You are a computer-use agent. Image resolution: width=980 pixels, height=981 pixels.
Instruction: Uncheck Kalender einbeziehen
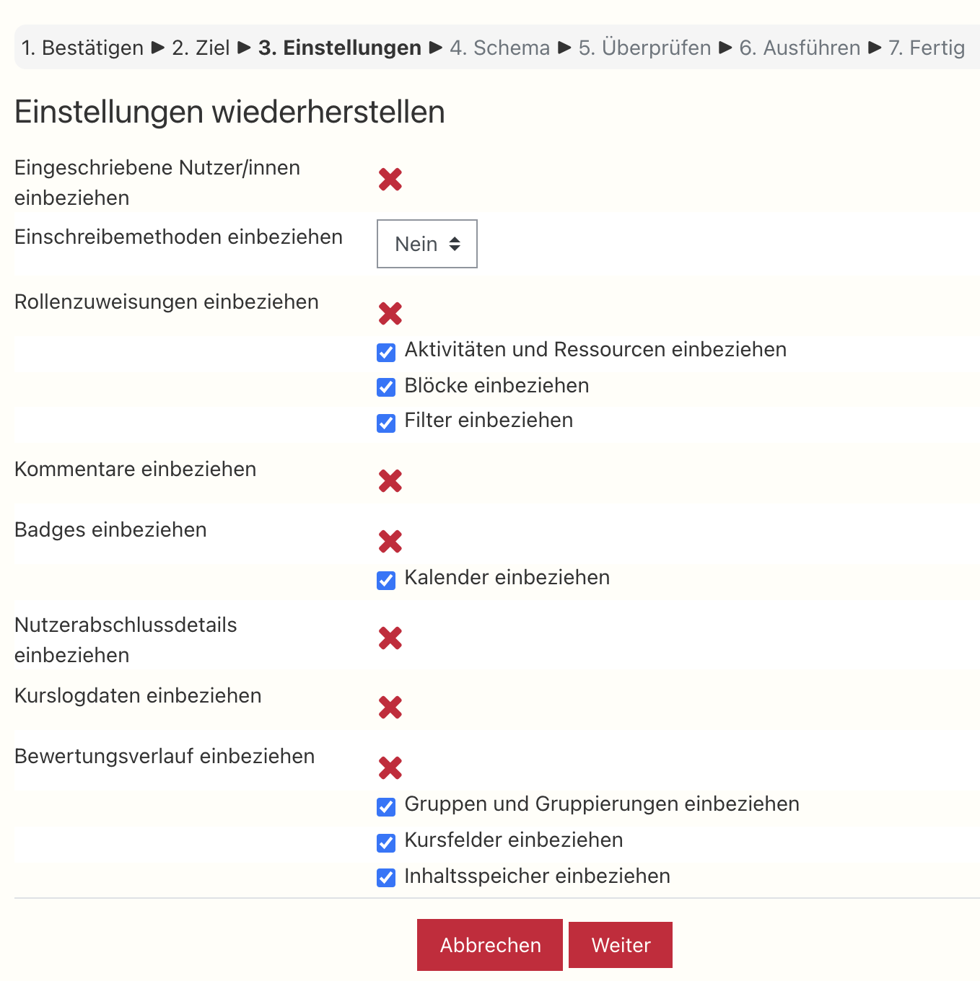coord(386,580)
